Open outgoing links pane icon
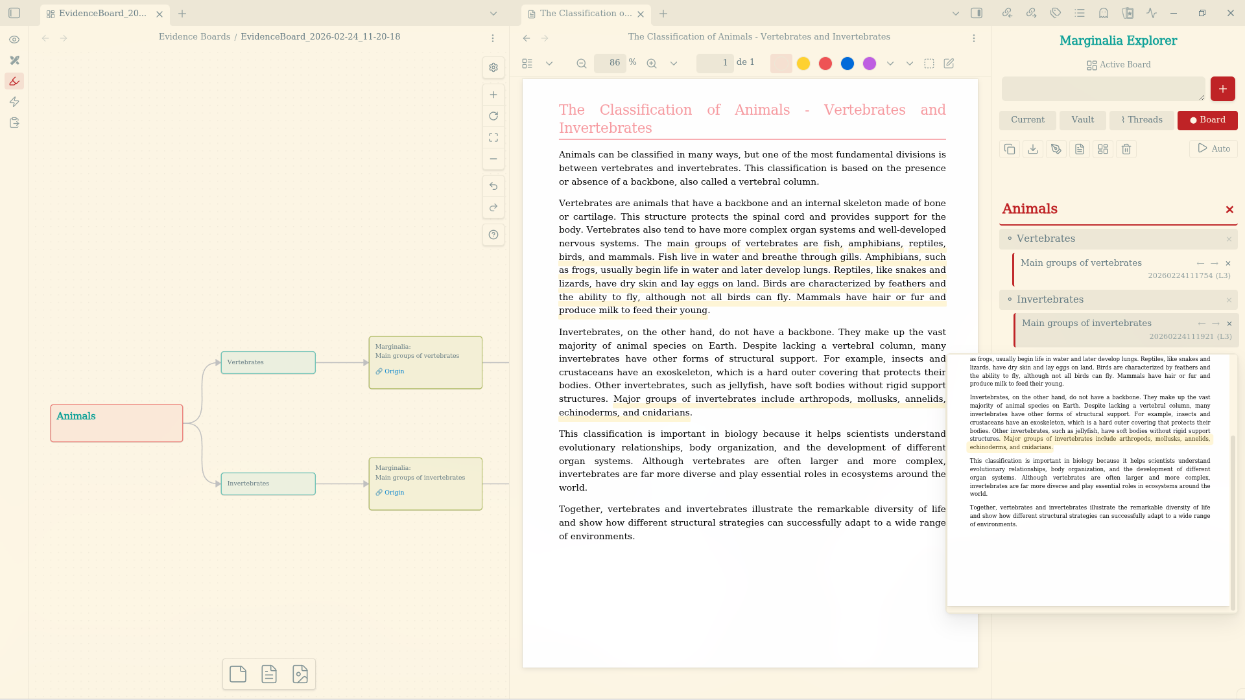Screen dimensions: 1245x700 click(1031, 13)
